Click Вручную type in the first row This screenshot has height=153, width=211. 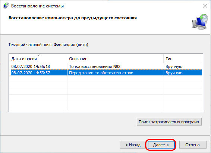click(x=174, y=66)
